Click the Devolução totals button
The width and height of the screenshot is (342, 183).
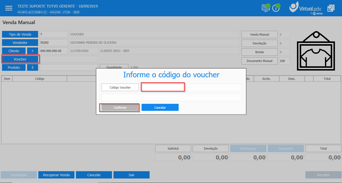click(x=211, y=148)
